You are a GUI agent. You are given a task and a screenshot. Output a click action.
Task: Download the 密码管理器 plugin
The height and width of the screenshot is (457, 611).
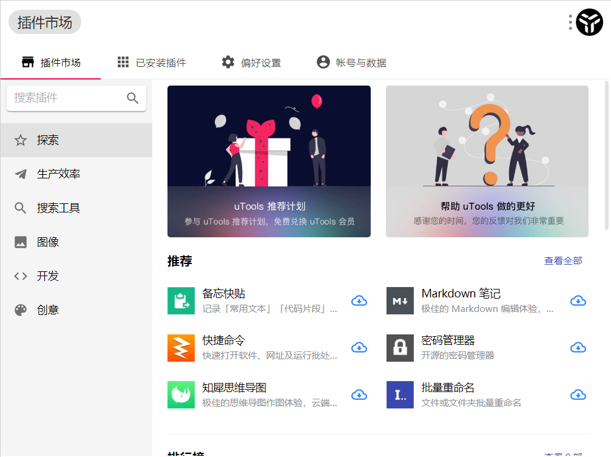click(578, 347)
